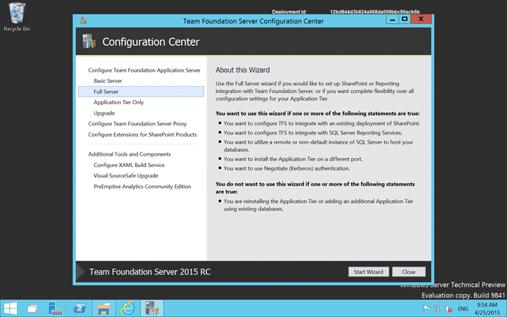Viewport: 507px width, 317px height.
Task: Click the 'remote or non-default instance' bullet
Action: [x=318, y=146]
